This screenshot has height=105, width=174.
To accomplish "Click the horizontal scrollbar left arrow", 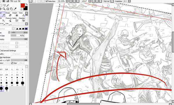I will coord(30,104).
